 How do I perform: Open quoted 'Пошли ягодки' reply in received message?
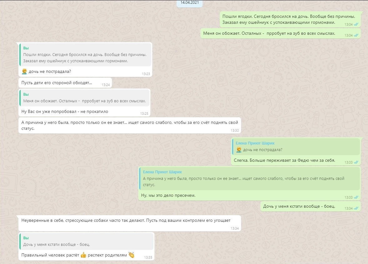pos(85,55)
